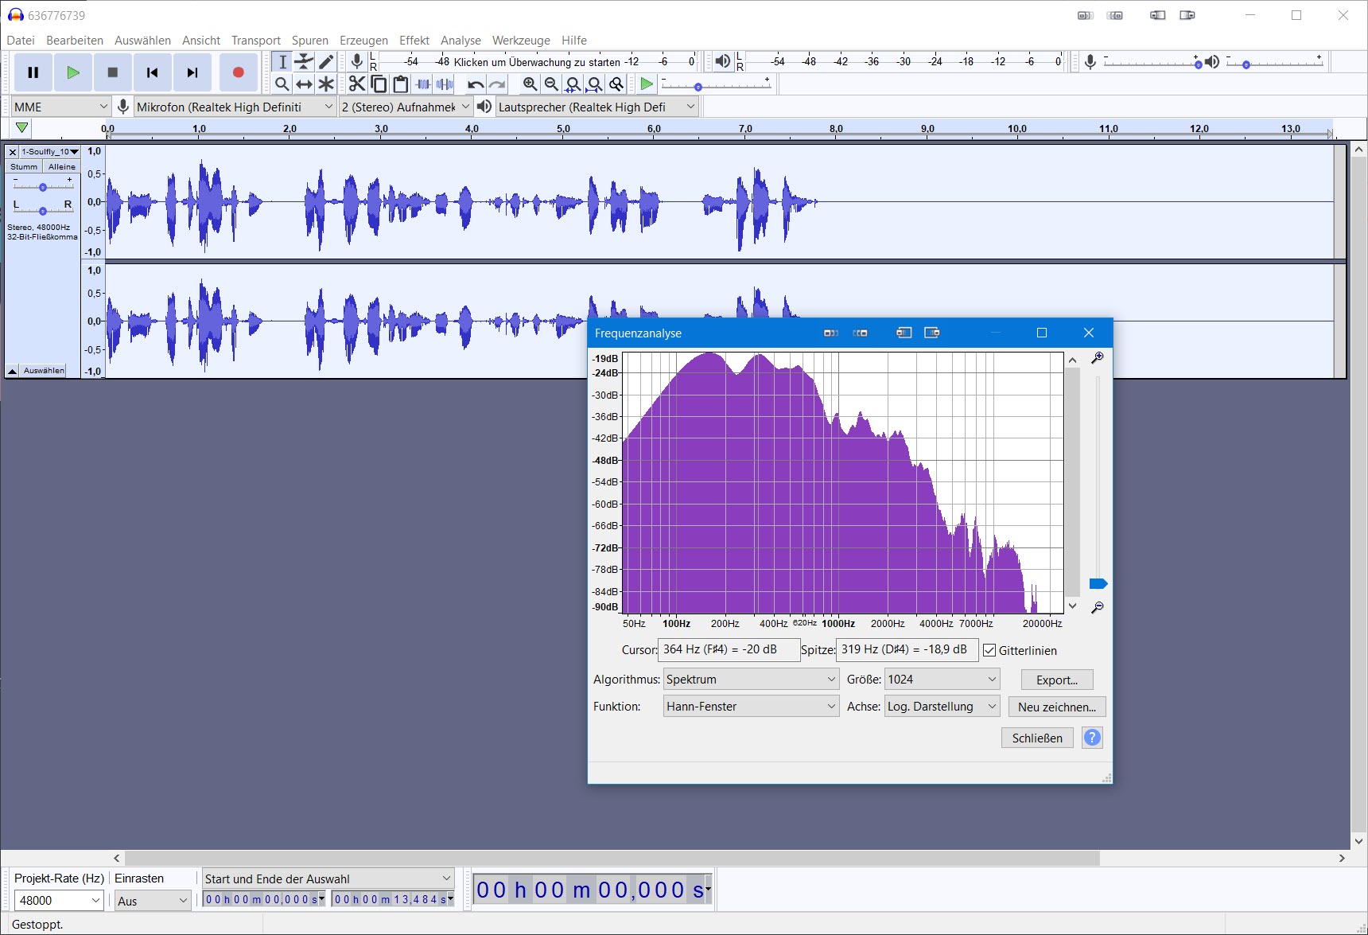Click the track gain slider
The width and height of the screenshot is (1368, 935).
click(43, 187)
